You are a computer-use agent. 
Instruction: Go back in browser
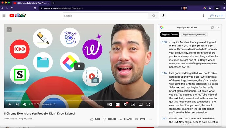click(x=2, y=9)
